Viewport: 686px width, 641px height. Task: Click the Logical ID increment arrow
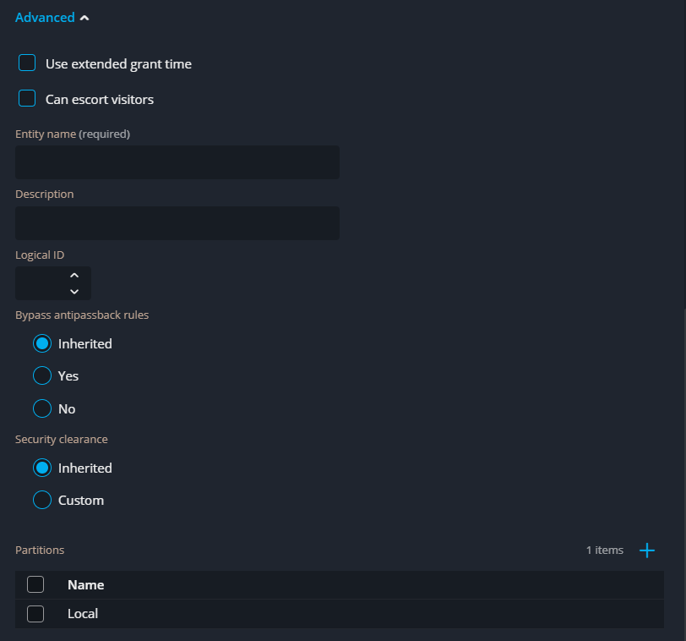point(74,277)
